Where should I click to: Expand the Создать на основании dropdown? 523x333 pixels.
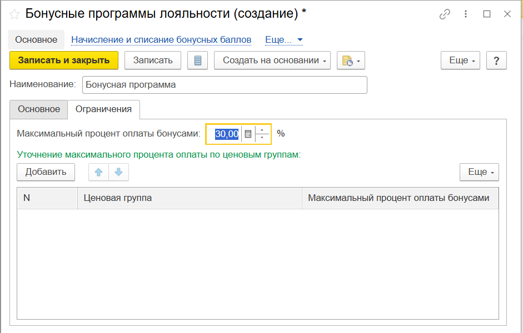272,60
